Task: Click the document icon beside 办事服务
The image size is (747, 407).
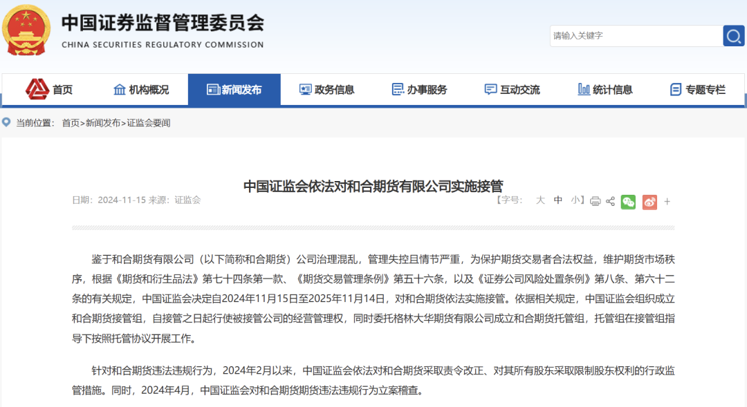Action: (x=397, y=89)
